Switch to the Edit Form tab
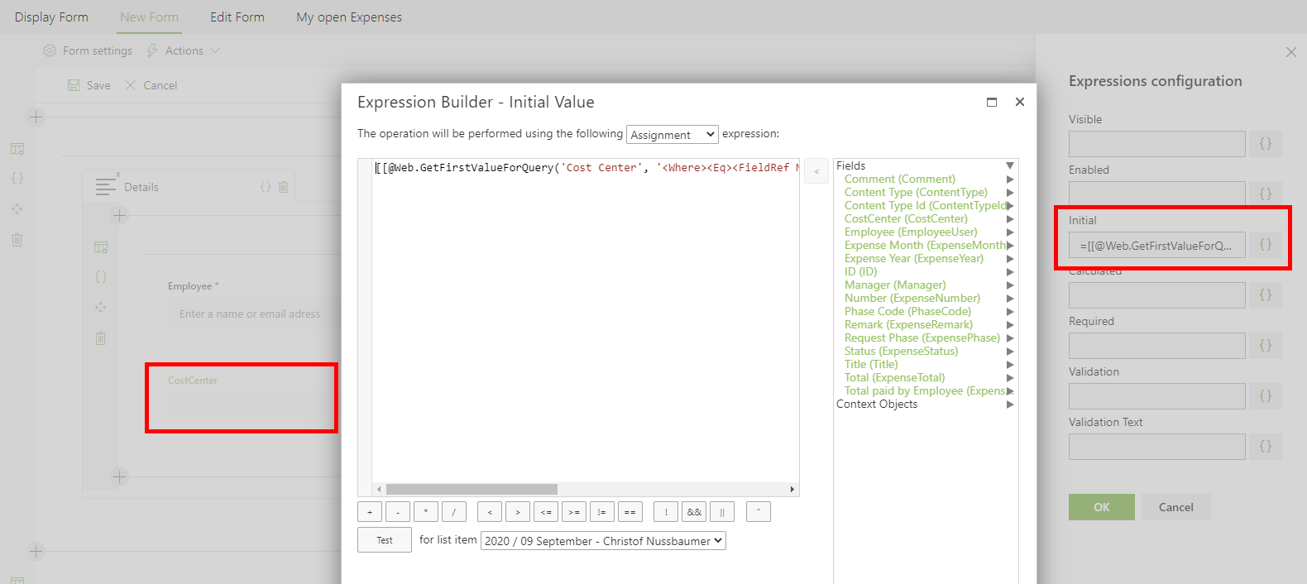This screenshot has width=1307, height=584. coord(237,17)
